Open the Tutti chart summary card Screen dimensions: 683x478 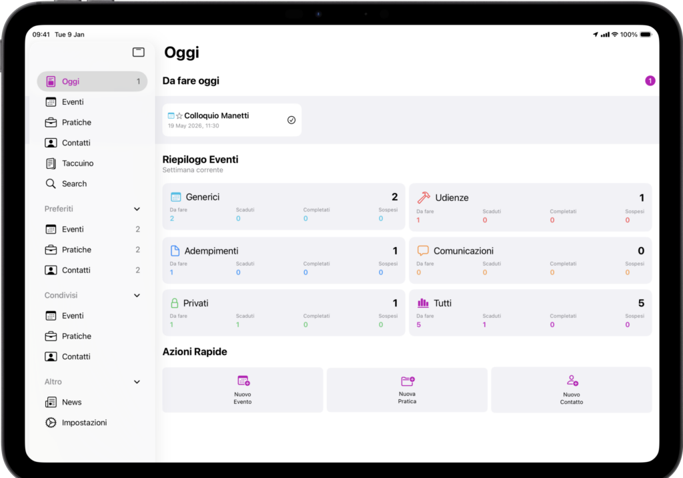tap(530, 312)
